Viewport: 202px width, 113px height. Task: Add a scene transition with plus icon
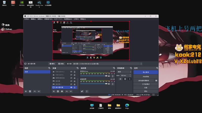coord(120,79)
